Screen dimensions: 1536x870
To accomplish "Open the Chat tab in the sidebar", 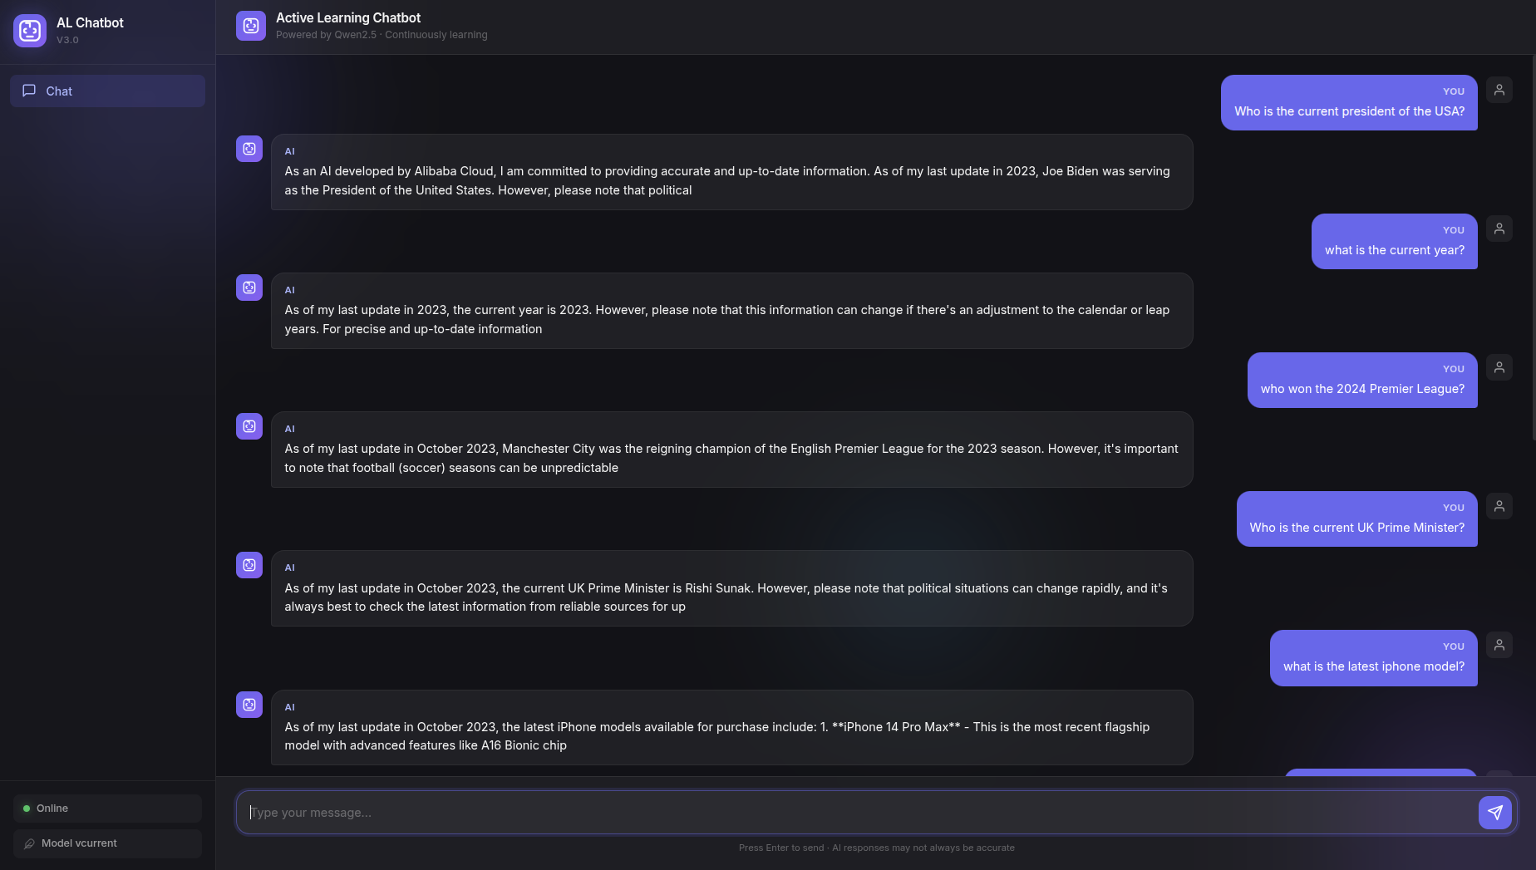I will [x=107, y=91].
